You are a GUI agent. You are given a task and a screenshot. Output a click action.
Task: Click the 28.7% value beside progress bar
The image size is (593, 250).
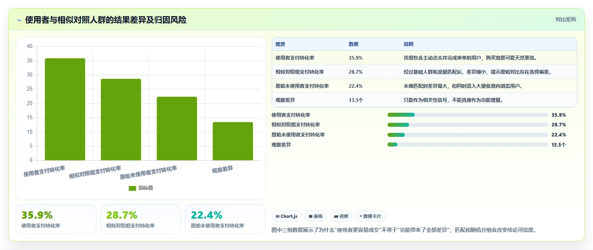pos(559,125)
